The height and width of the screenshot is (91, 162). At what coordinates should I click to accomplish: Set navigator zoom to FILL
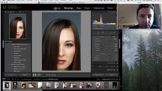23,12
